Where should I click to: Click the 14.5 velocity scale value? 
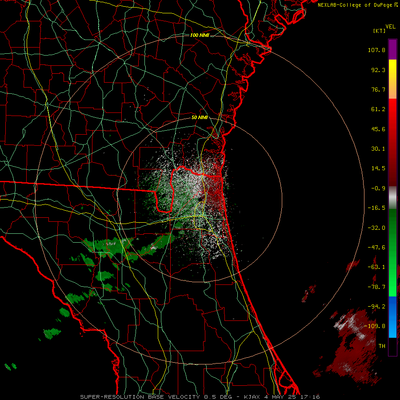pyautogui.click(x=378, y=168)
